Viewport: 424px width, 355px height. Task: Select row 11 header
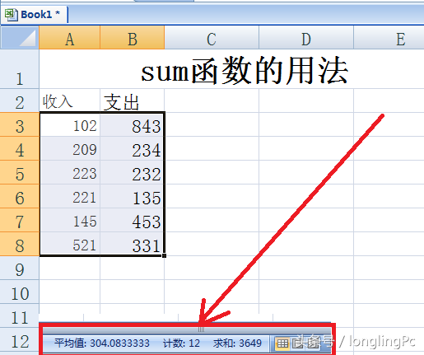20,315
